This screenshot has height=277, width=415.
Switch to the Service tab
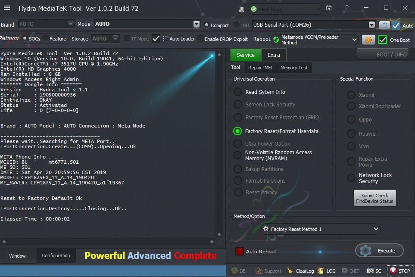[246, 55]
